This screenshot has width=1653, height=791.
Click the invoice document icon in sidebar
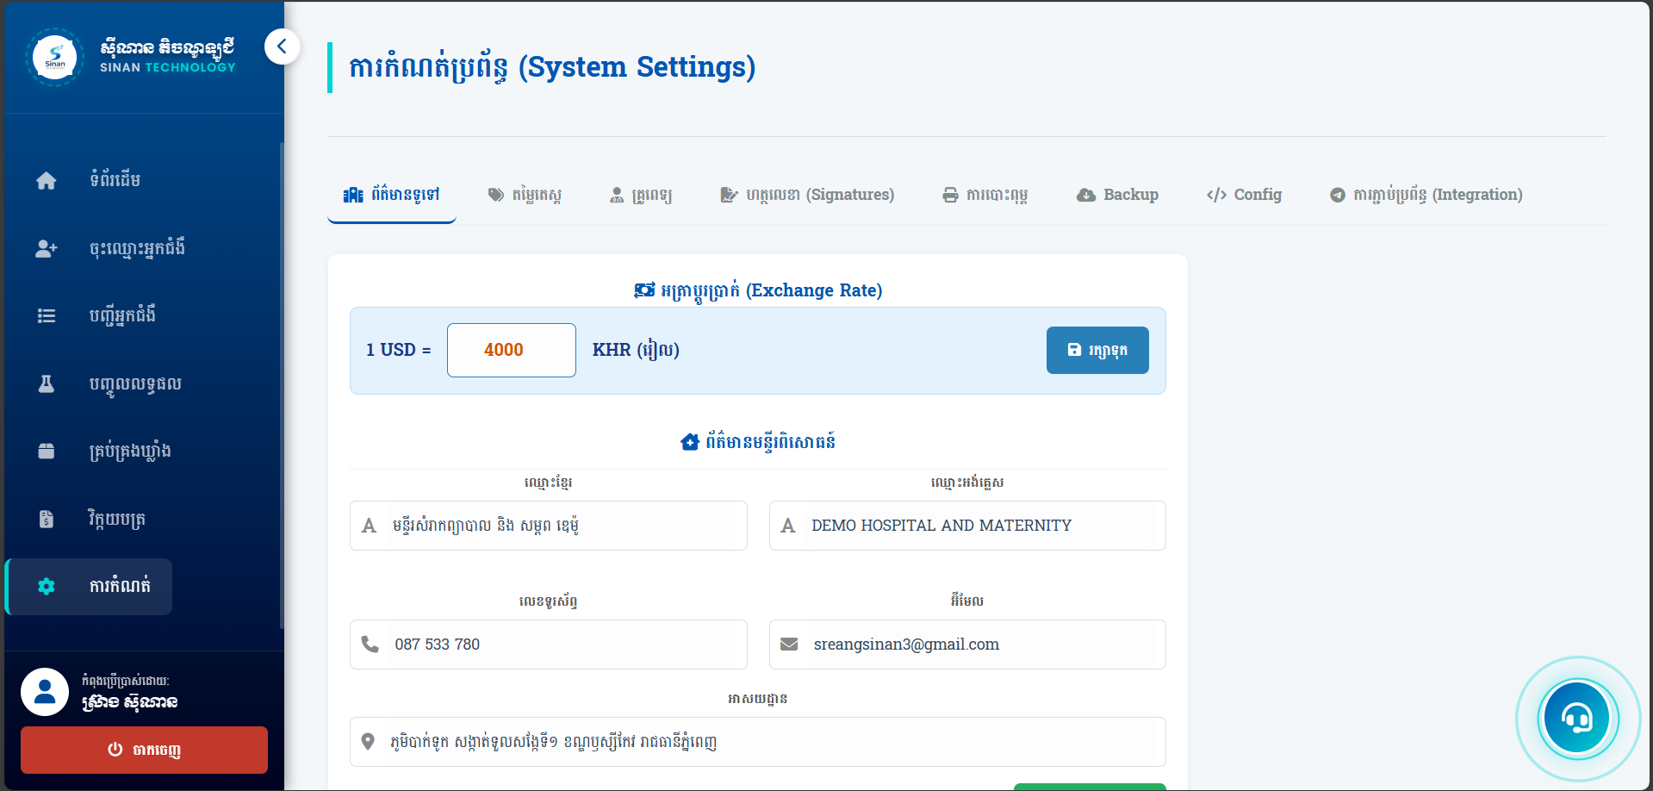coord(47,519)
